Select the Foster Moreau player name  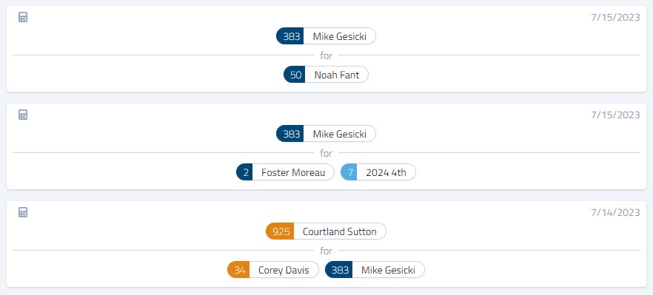click(293, 173)
